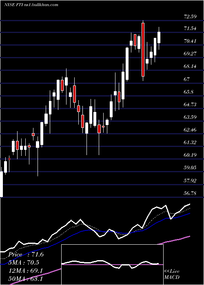Click the 59.05 price axis label
204x285 pixels.
click(190, 168)
